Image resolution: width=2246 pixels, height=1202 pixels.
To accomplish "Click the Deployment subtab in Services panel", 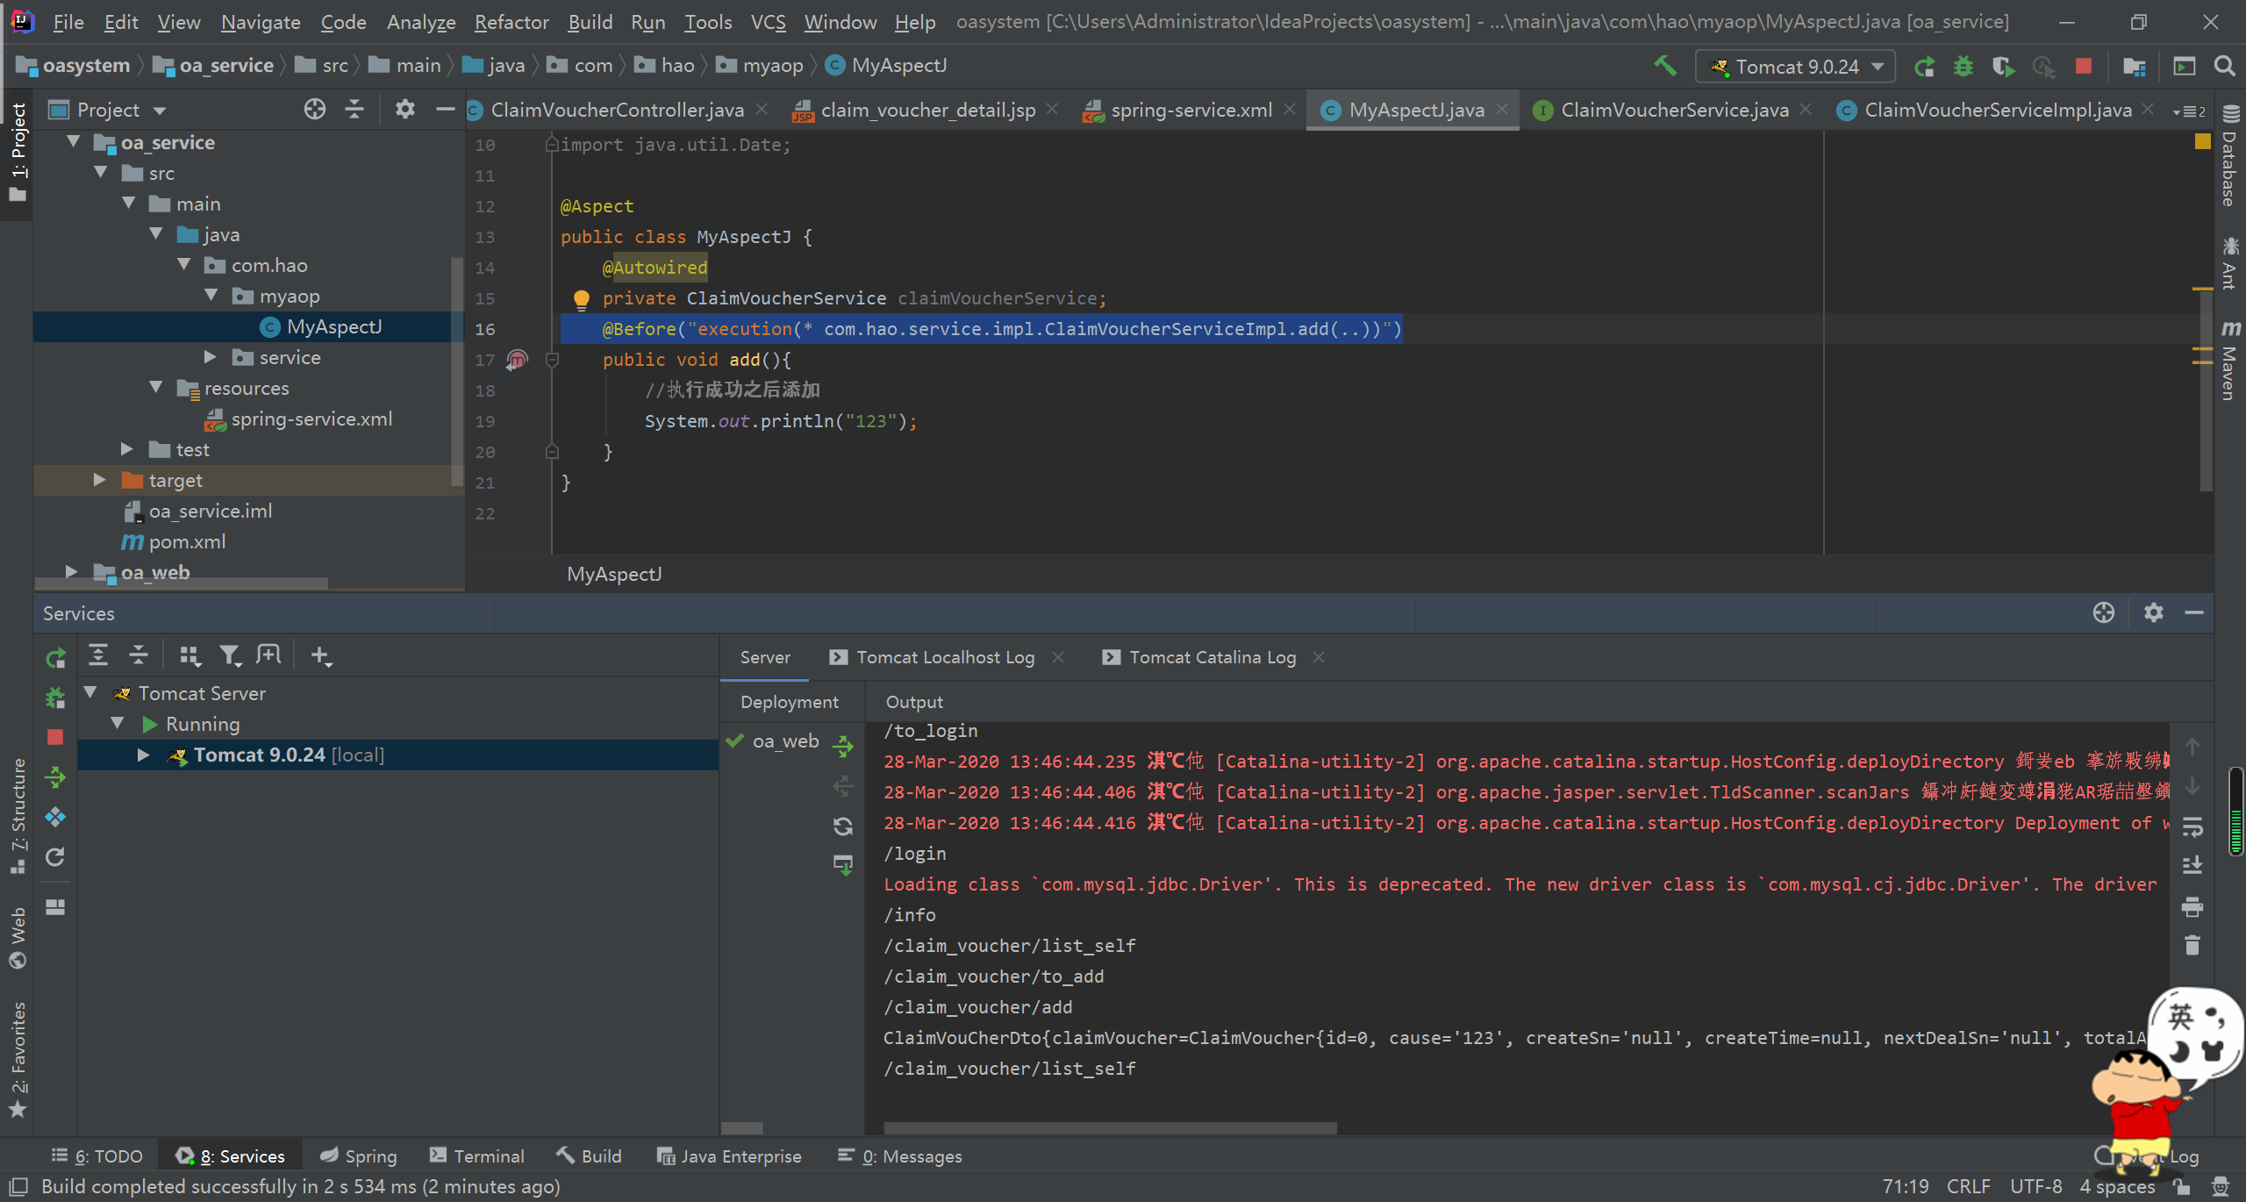I will pos(789,700).
